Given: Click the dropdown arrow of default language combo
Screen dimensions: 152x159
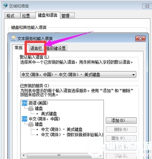Looking at the screenshot, I should (x=133, y=74).
